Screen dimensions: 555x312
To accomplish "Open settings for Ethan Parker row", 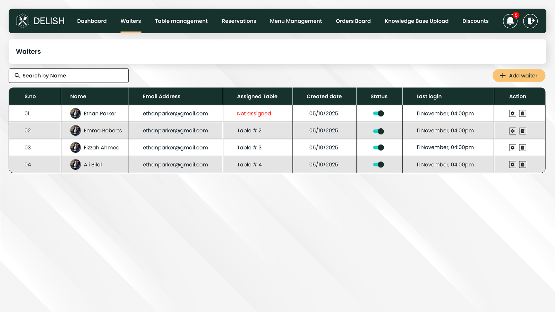I will [513, 113].
